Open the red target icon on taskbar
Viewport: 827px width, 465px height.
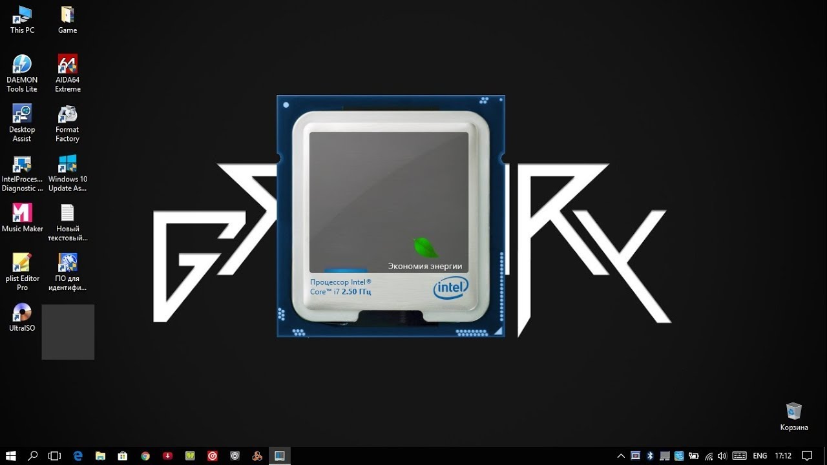coord(213,456)
